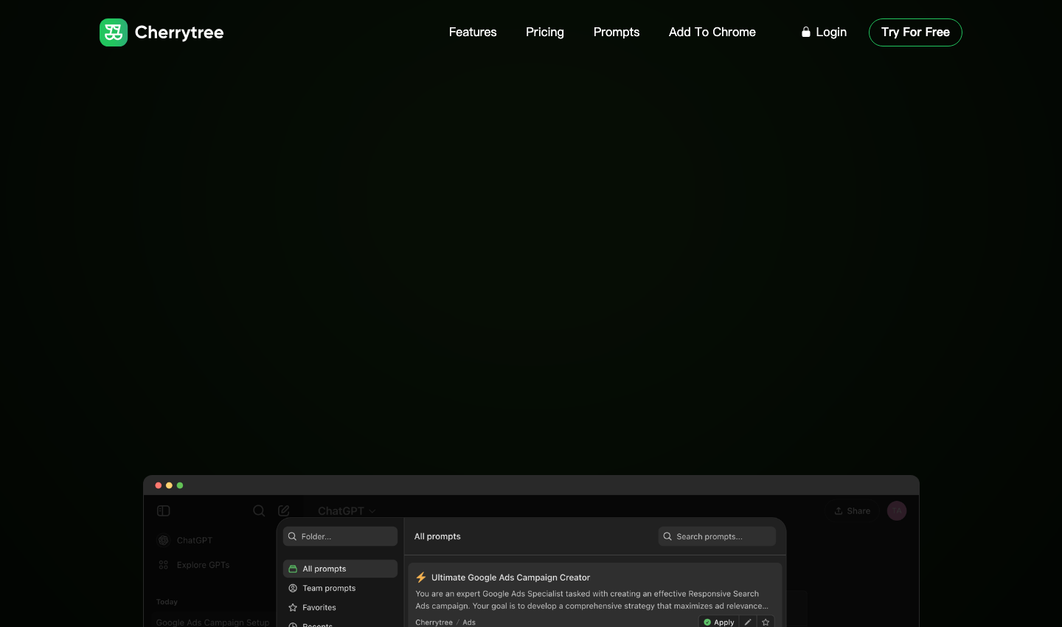Click the Share button
Image resolution: width=1062 pixels, height=627 pixels.
point(853,510)
